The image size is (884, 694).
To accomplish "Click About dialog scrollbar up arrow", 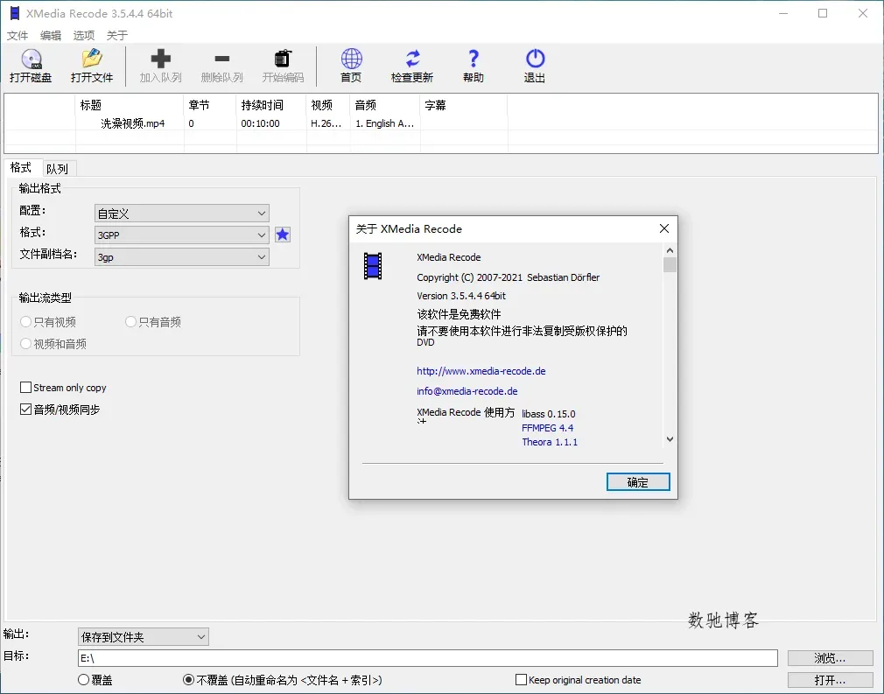I will pyautogui.click(x=670, y=250).
